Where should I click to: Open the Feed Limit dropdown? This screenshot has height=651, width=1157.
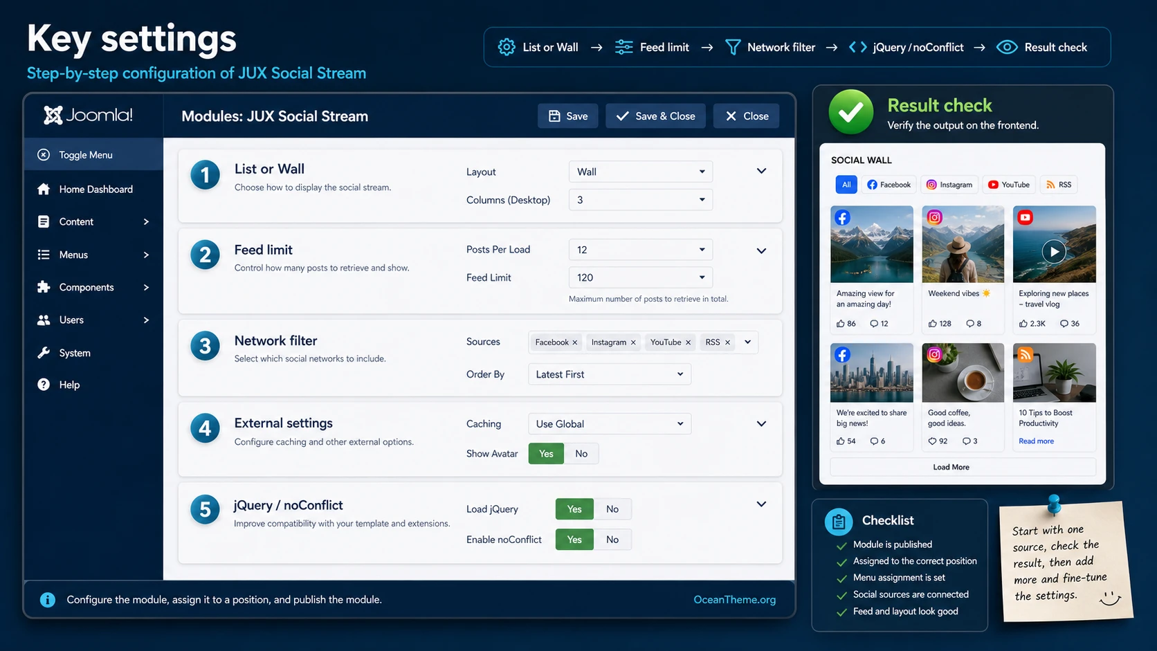641,277
